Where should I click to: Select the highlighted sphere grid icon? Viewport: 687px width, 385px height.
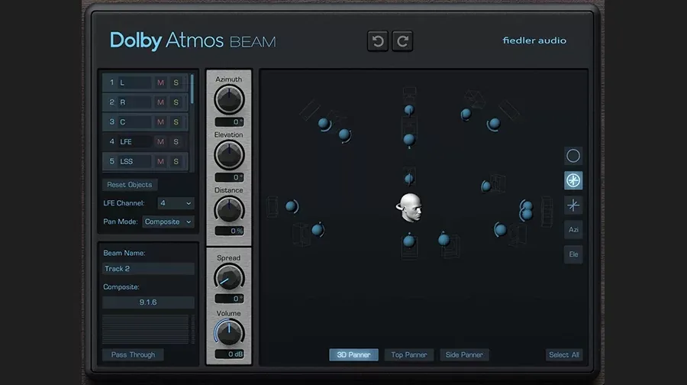click(x=573, y=181)
